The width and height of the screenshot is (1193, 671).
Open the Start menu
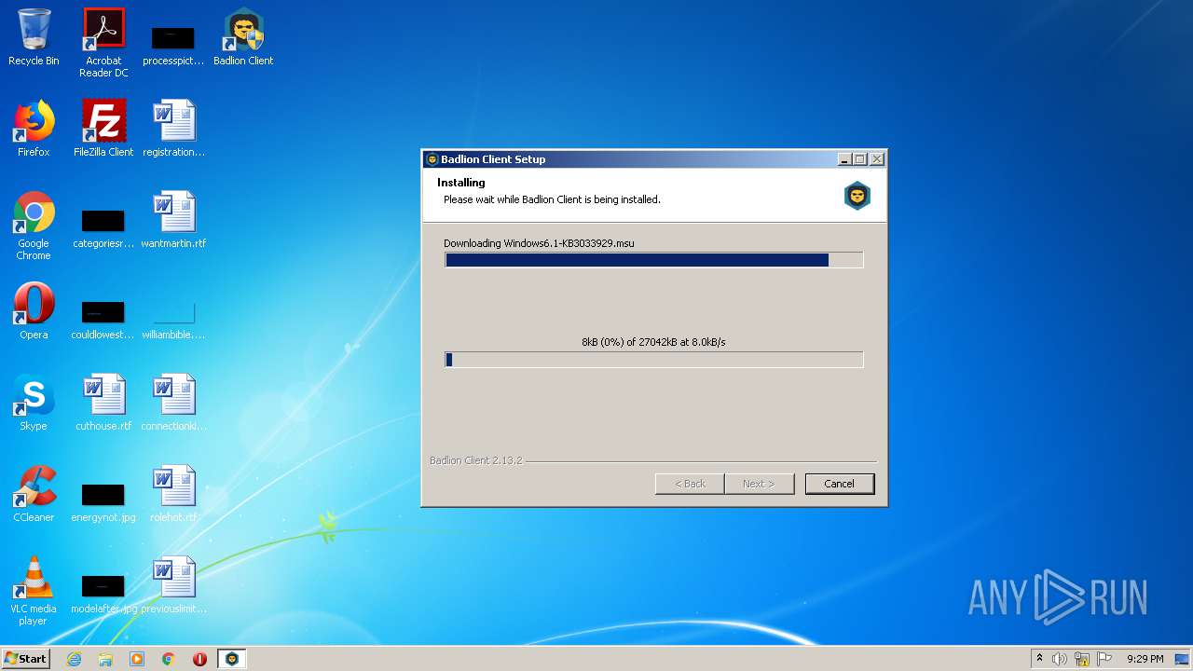(x=25, y=659)
